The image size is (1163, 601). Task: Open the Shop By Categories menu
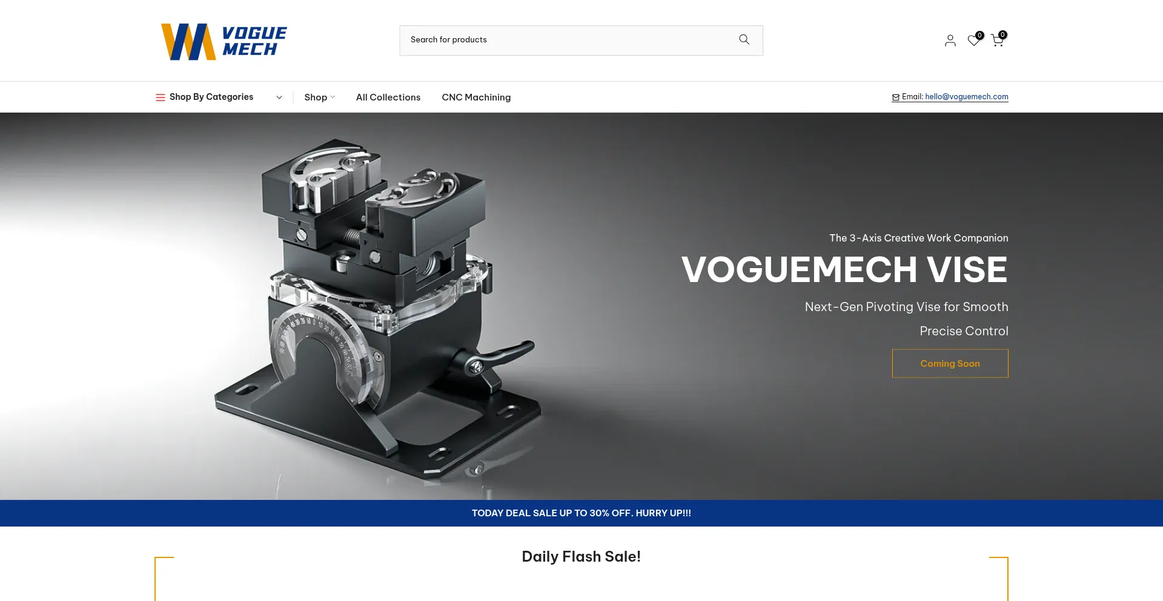(219, 97)
